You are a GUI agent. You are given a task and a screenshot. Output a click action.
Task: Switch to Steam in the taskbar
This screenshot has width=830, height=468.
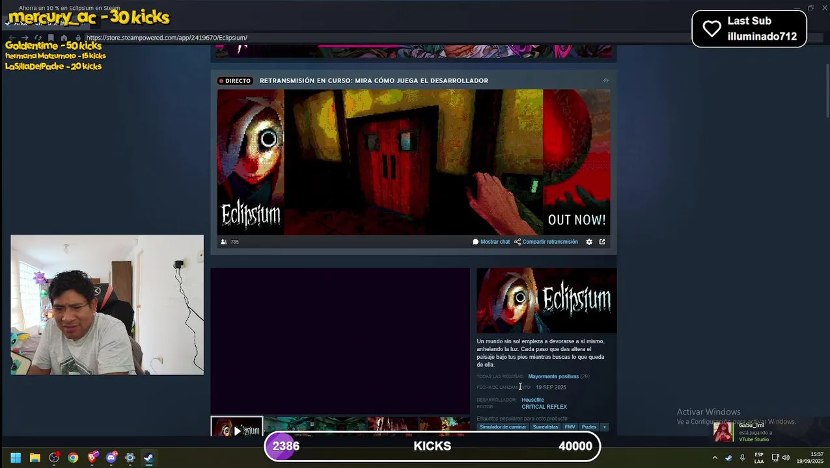click(148, 458)
